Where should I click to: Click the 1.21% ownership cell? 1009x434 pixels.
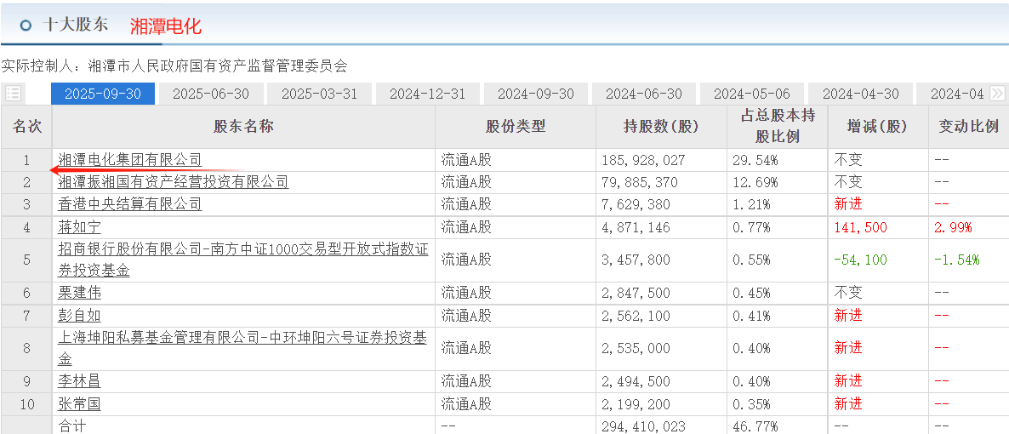tap(751, 205)
